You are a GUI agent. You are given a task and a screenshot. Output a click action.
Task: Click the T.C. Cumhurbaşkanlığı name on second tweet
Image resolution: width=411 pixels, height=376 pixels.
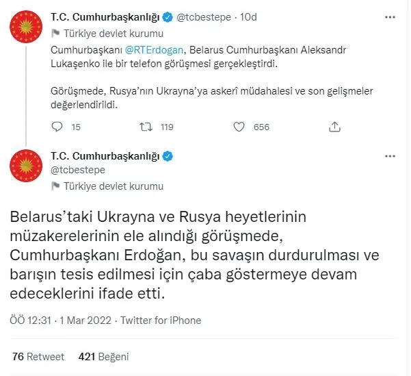106,156
